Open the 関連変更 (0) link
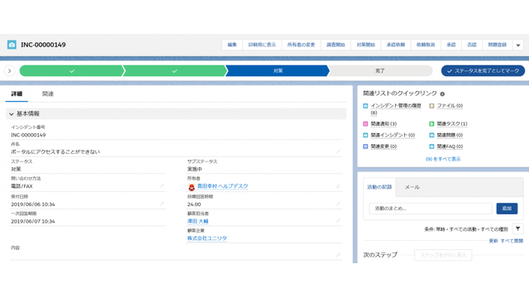 click(x=384, y=147)
